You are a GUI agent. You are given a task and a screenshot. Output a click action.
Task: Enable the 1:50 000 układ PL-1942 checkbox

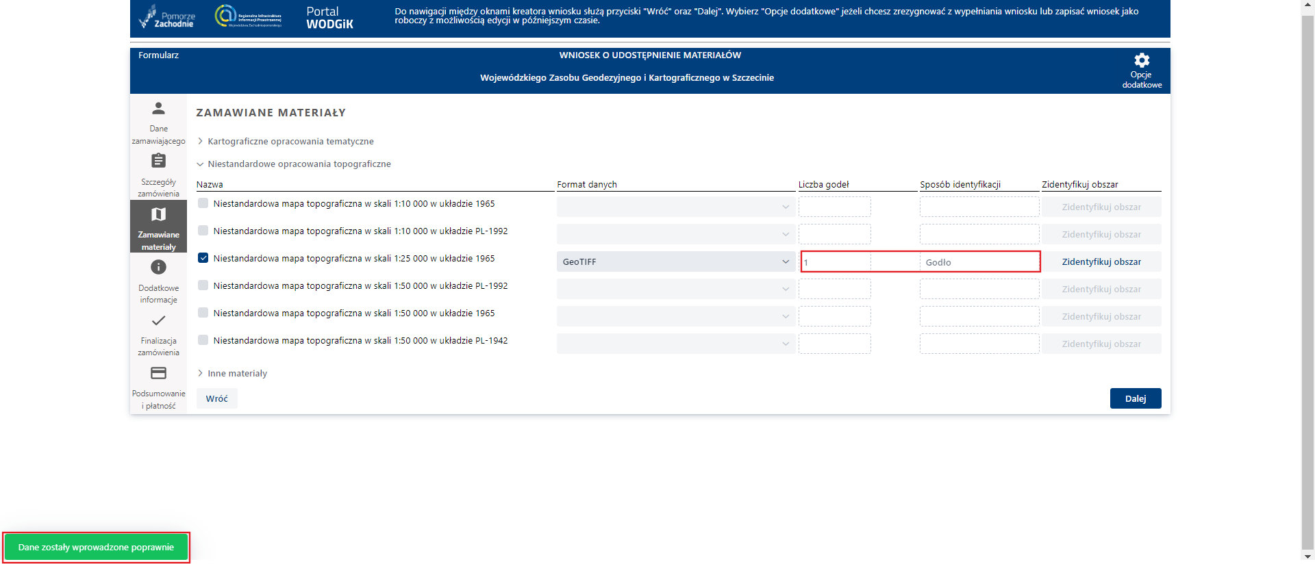(x=203, y=340)
